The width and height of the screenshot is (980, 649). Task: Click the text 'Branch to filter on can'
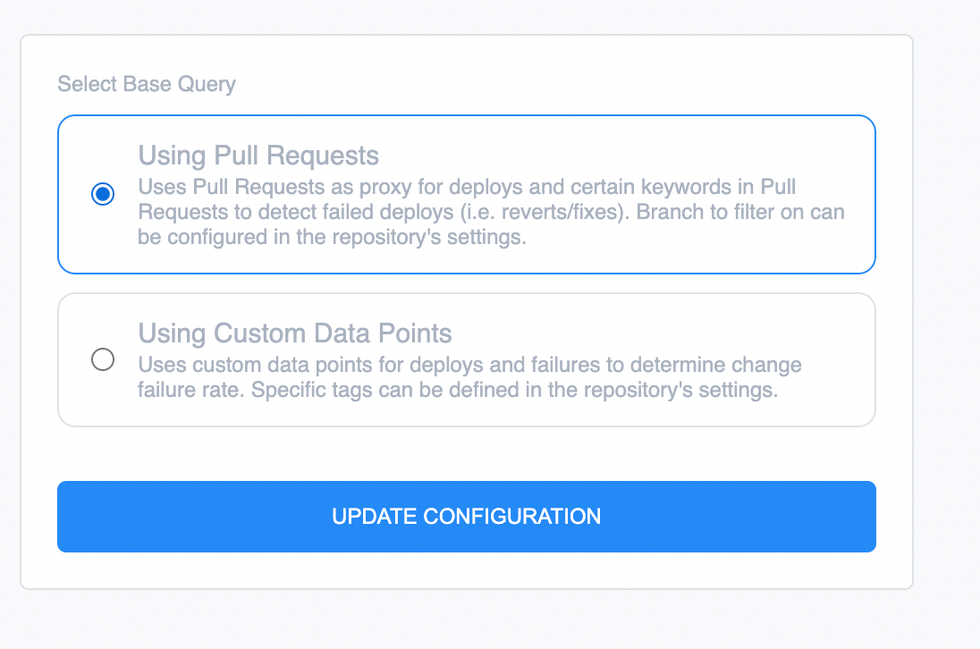tap(740, 213)
